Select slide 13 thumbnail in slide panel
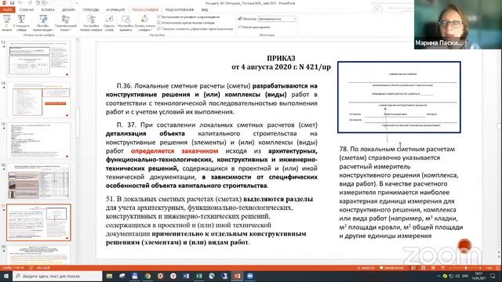Screen dimensions: 502x282 [x=38, y=59]
